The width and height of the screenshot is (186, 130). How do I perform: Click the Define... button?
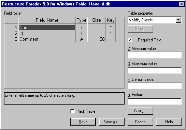(x=140, y=29)
